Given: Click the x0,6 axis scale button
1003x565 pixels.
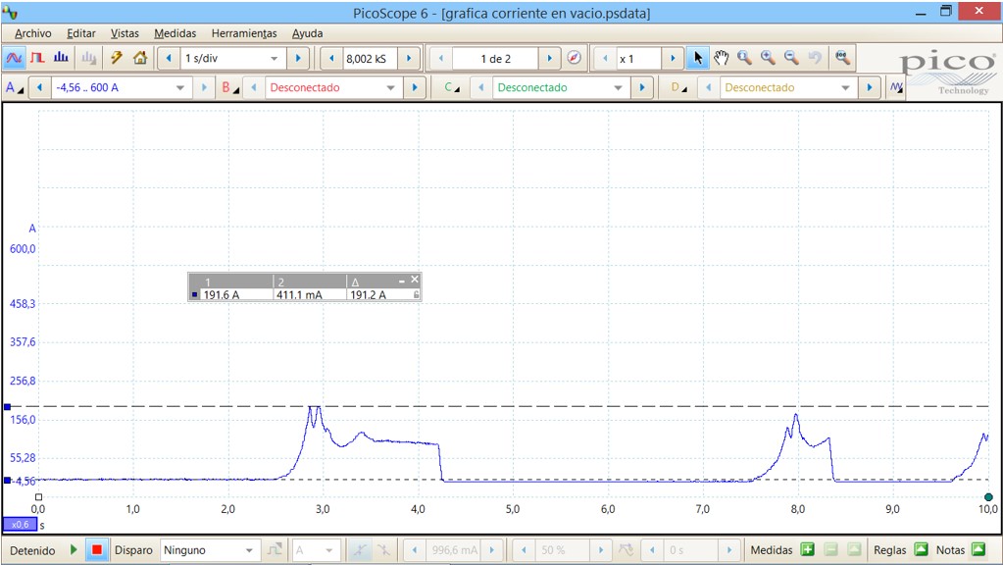Looking at the screenshot, I should tap(20, 525).
